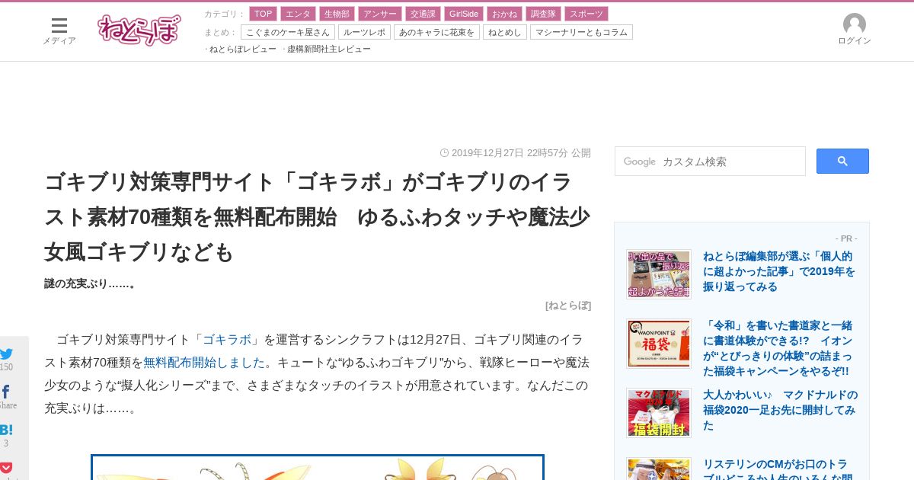Share article via the Twitter bird icon

click(x=6, y=354)
